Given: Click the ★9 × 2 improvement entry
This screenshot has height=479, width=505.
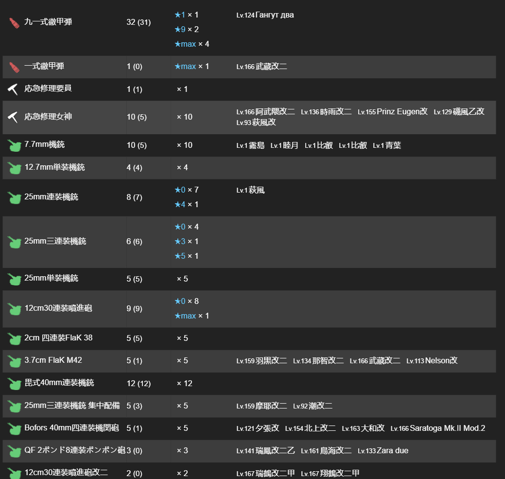Looking at the screenshot, I should (x=187, y=29).
